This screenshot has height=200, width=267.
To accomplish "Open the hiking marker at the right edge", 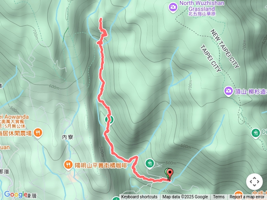I will (x=256, y=133).
